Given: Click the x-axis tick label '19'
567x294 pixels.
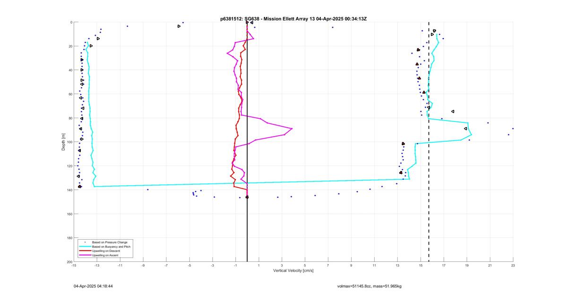Looking at the screenshot, I should tap(467, 266).
